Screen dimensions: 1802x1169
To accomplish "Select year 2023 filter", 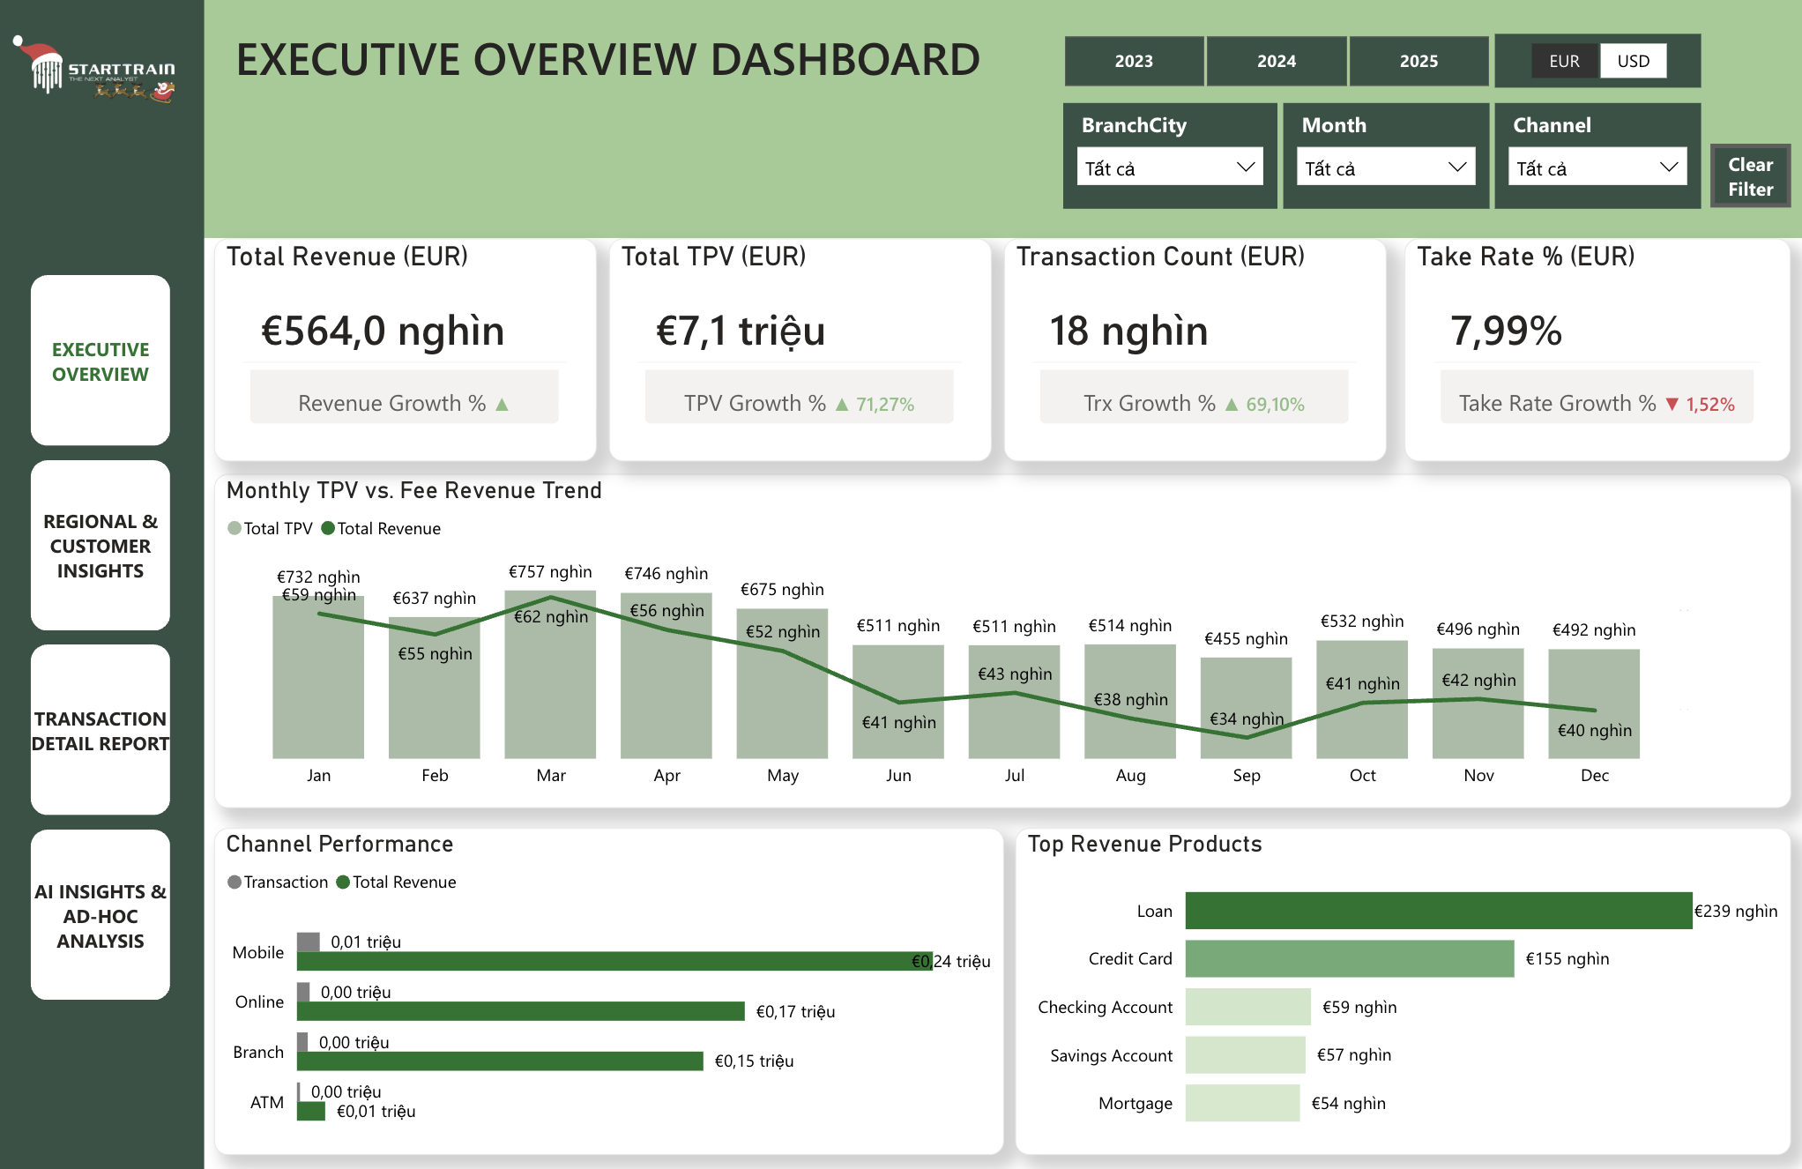I will point(1135,61).
